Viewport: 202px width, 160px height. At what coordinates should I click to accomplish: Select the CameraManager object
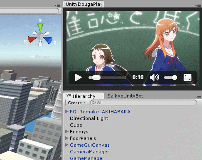coord(89,152)
